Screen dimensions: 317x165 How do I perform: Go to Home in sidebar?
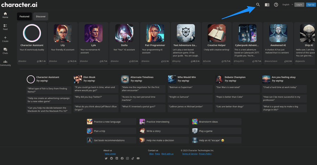tap(5, 15)
